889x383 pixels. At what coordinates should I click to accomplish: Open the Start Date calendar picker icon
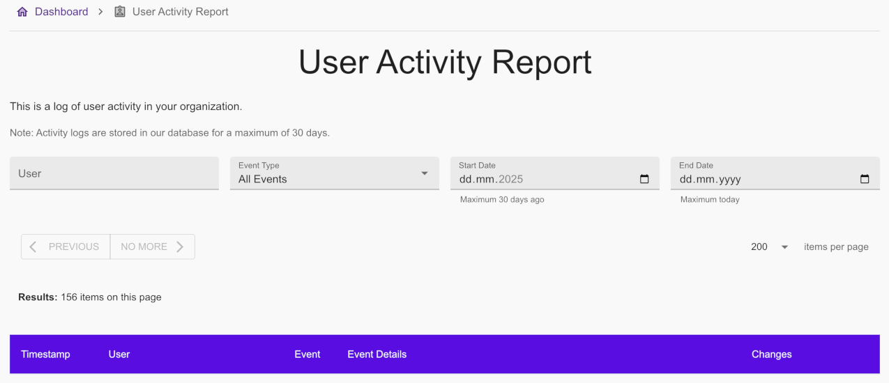[644, 179]
